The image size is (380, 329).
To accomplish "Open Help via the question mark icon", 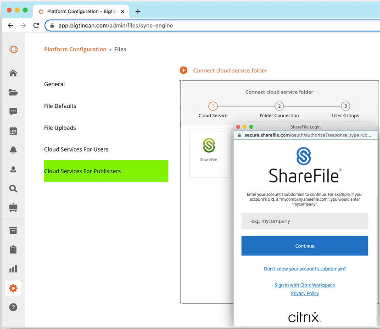I will pos(13,307).
